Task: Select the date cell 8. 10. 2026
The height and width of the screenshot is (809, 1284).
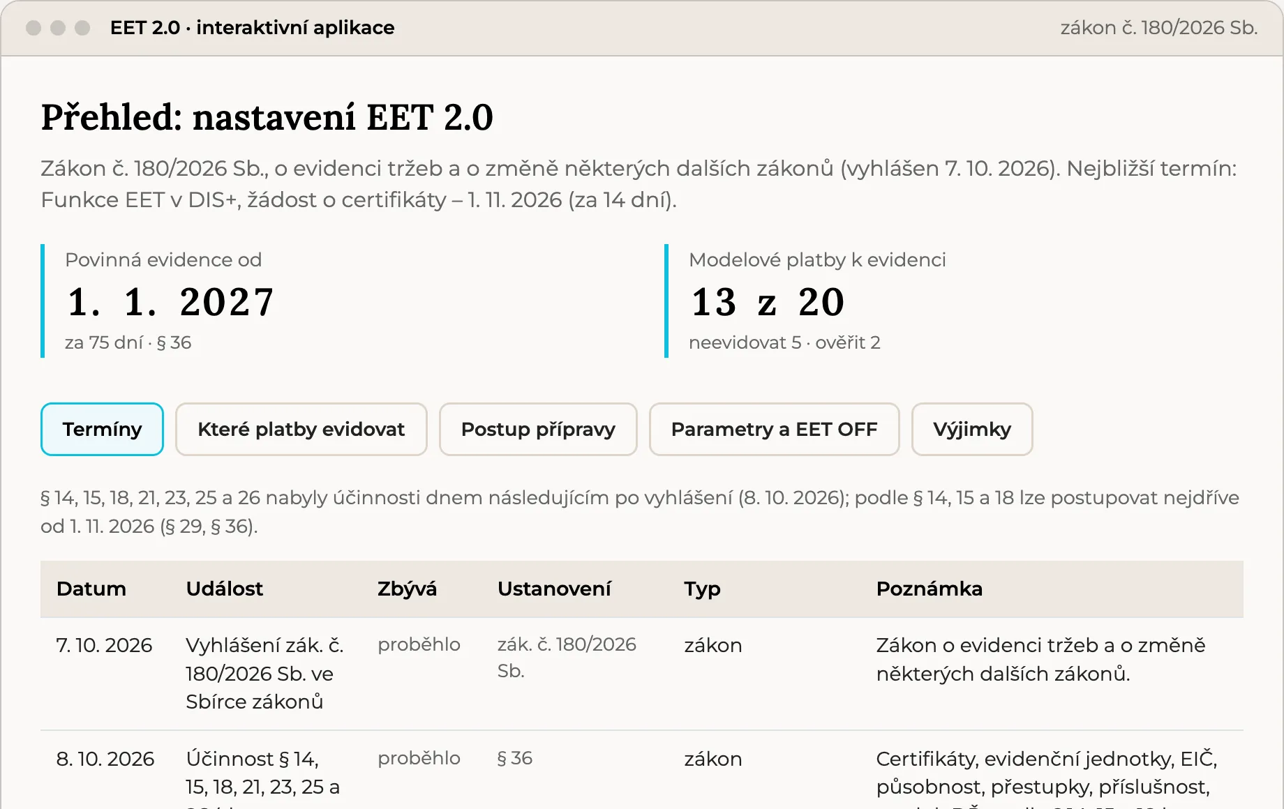Action: point(105,759)
